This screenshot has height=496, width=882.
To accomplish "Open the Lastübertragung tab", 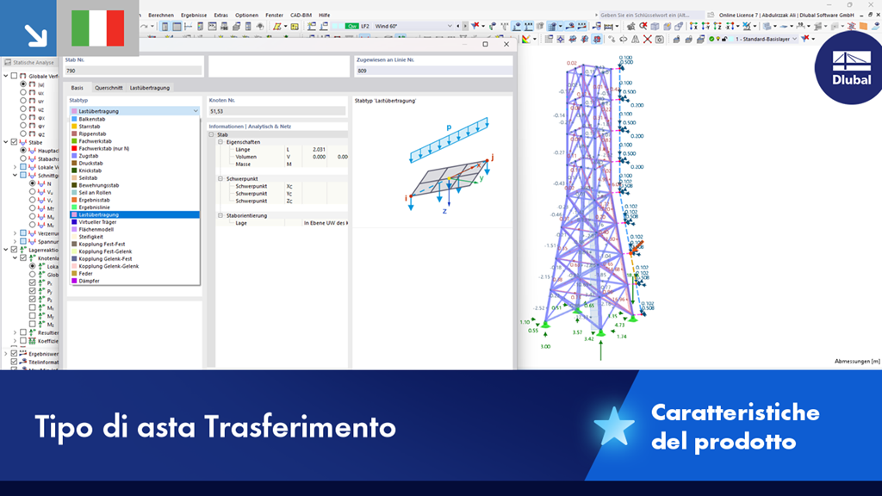I will coord(150,88).
